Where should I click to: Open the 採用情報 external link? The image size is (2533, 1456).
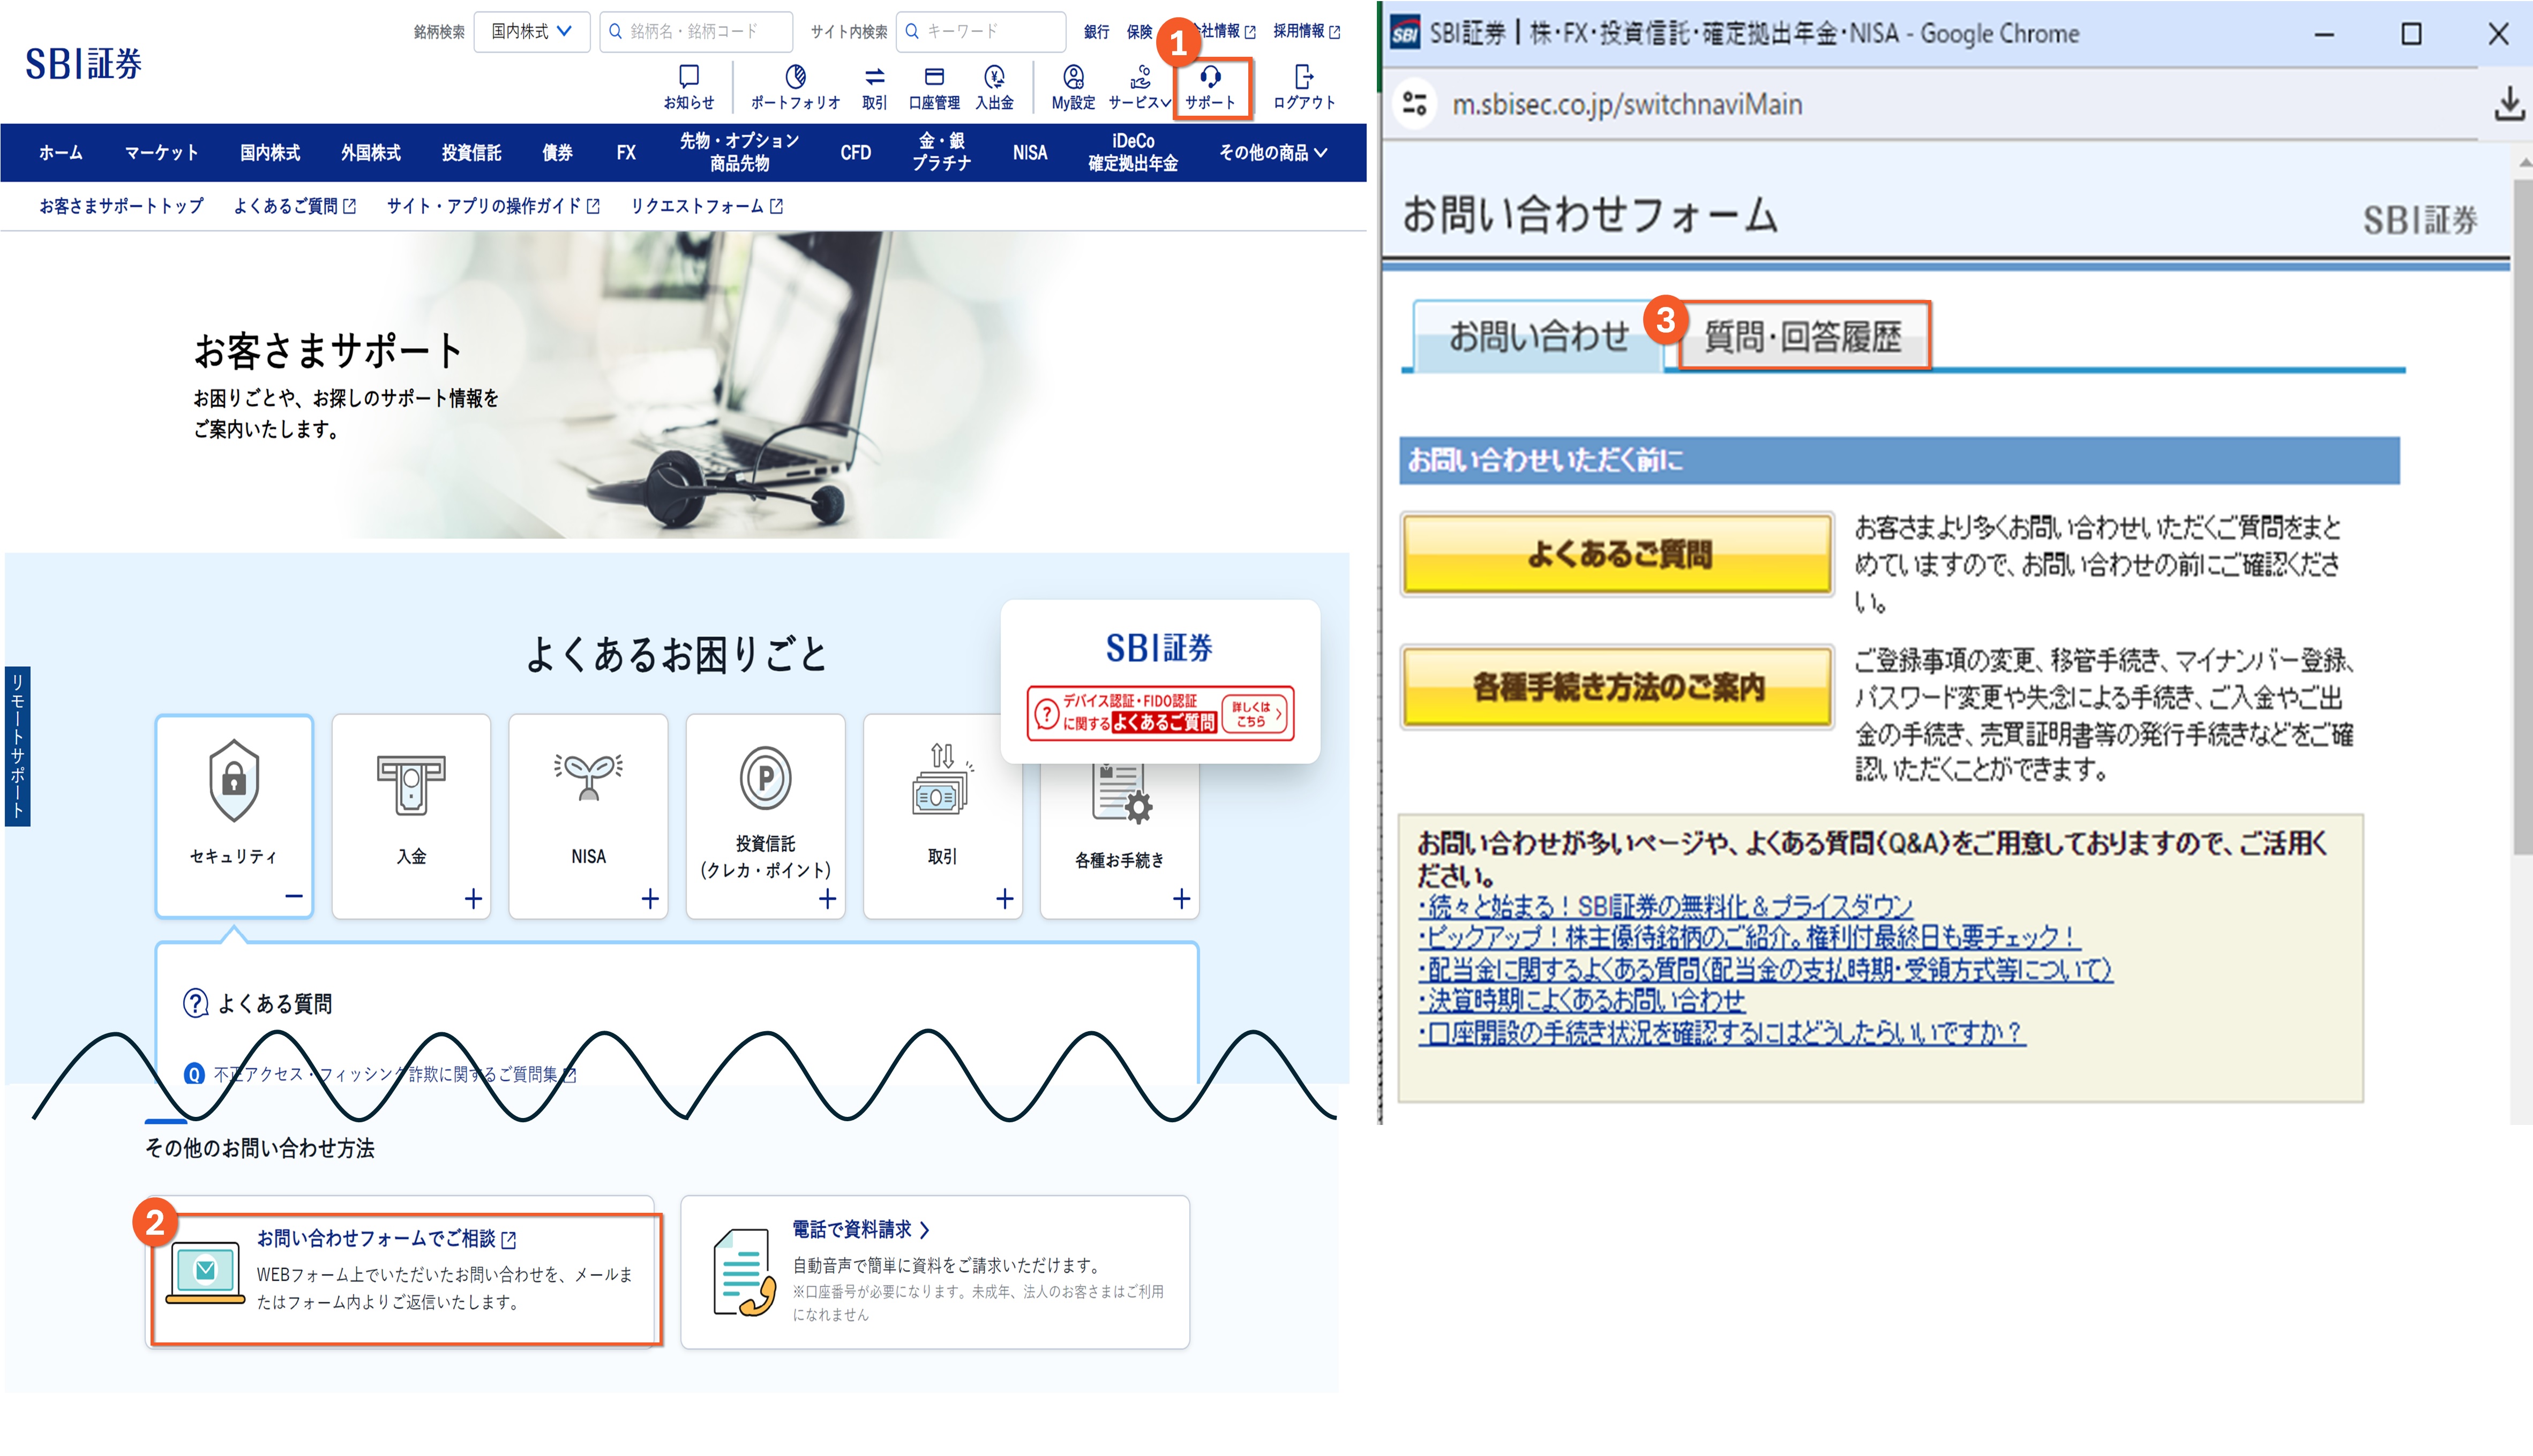pos(1306,31)
